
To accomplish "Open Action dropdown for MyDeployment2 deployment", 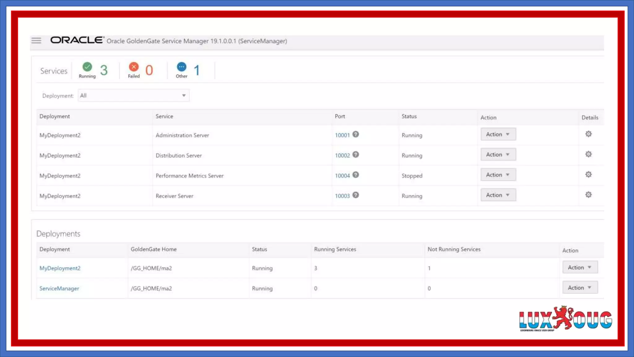I will [580, 267].
